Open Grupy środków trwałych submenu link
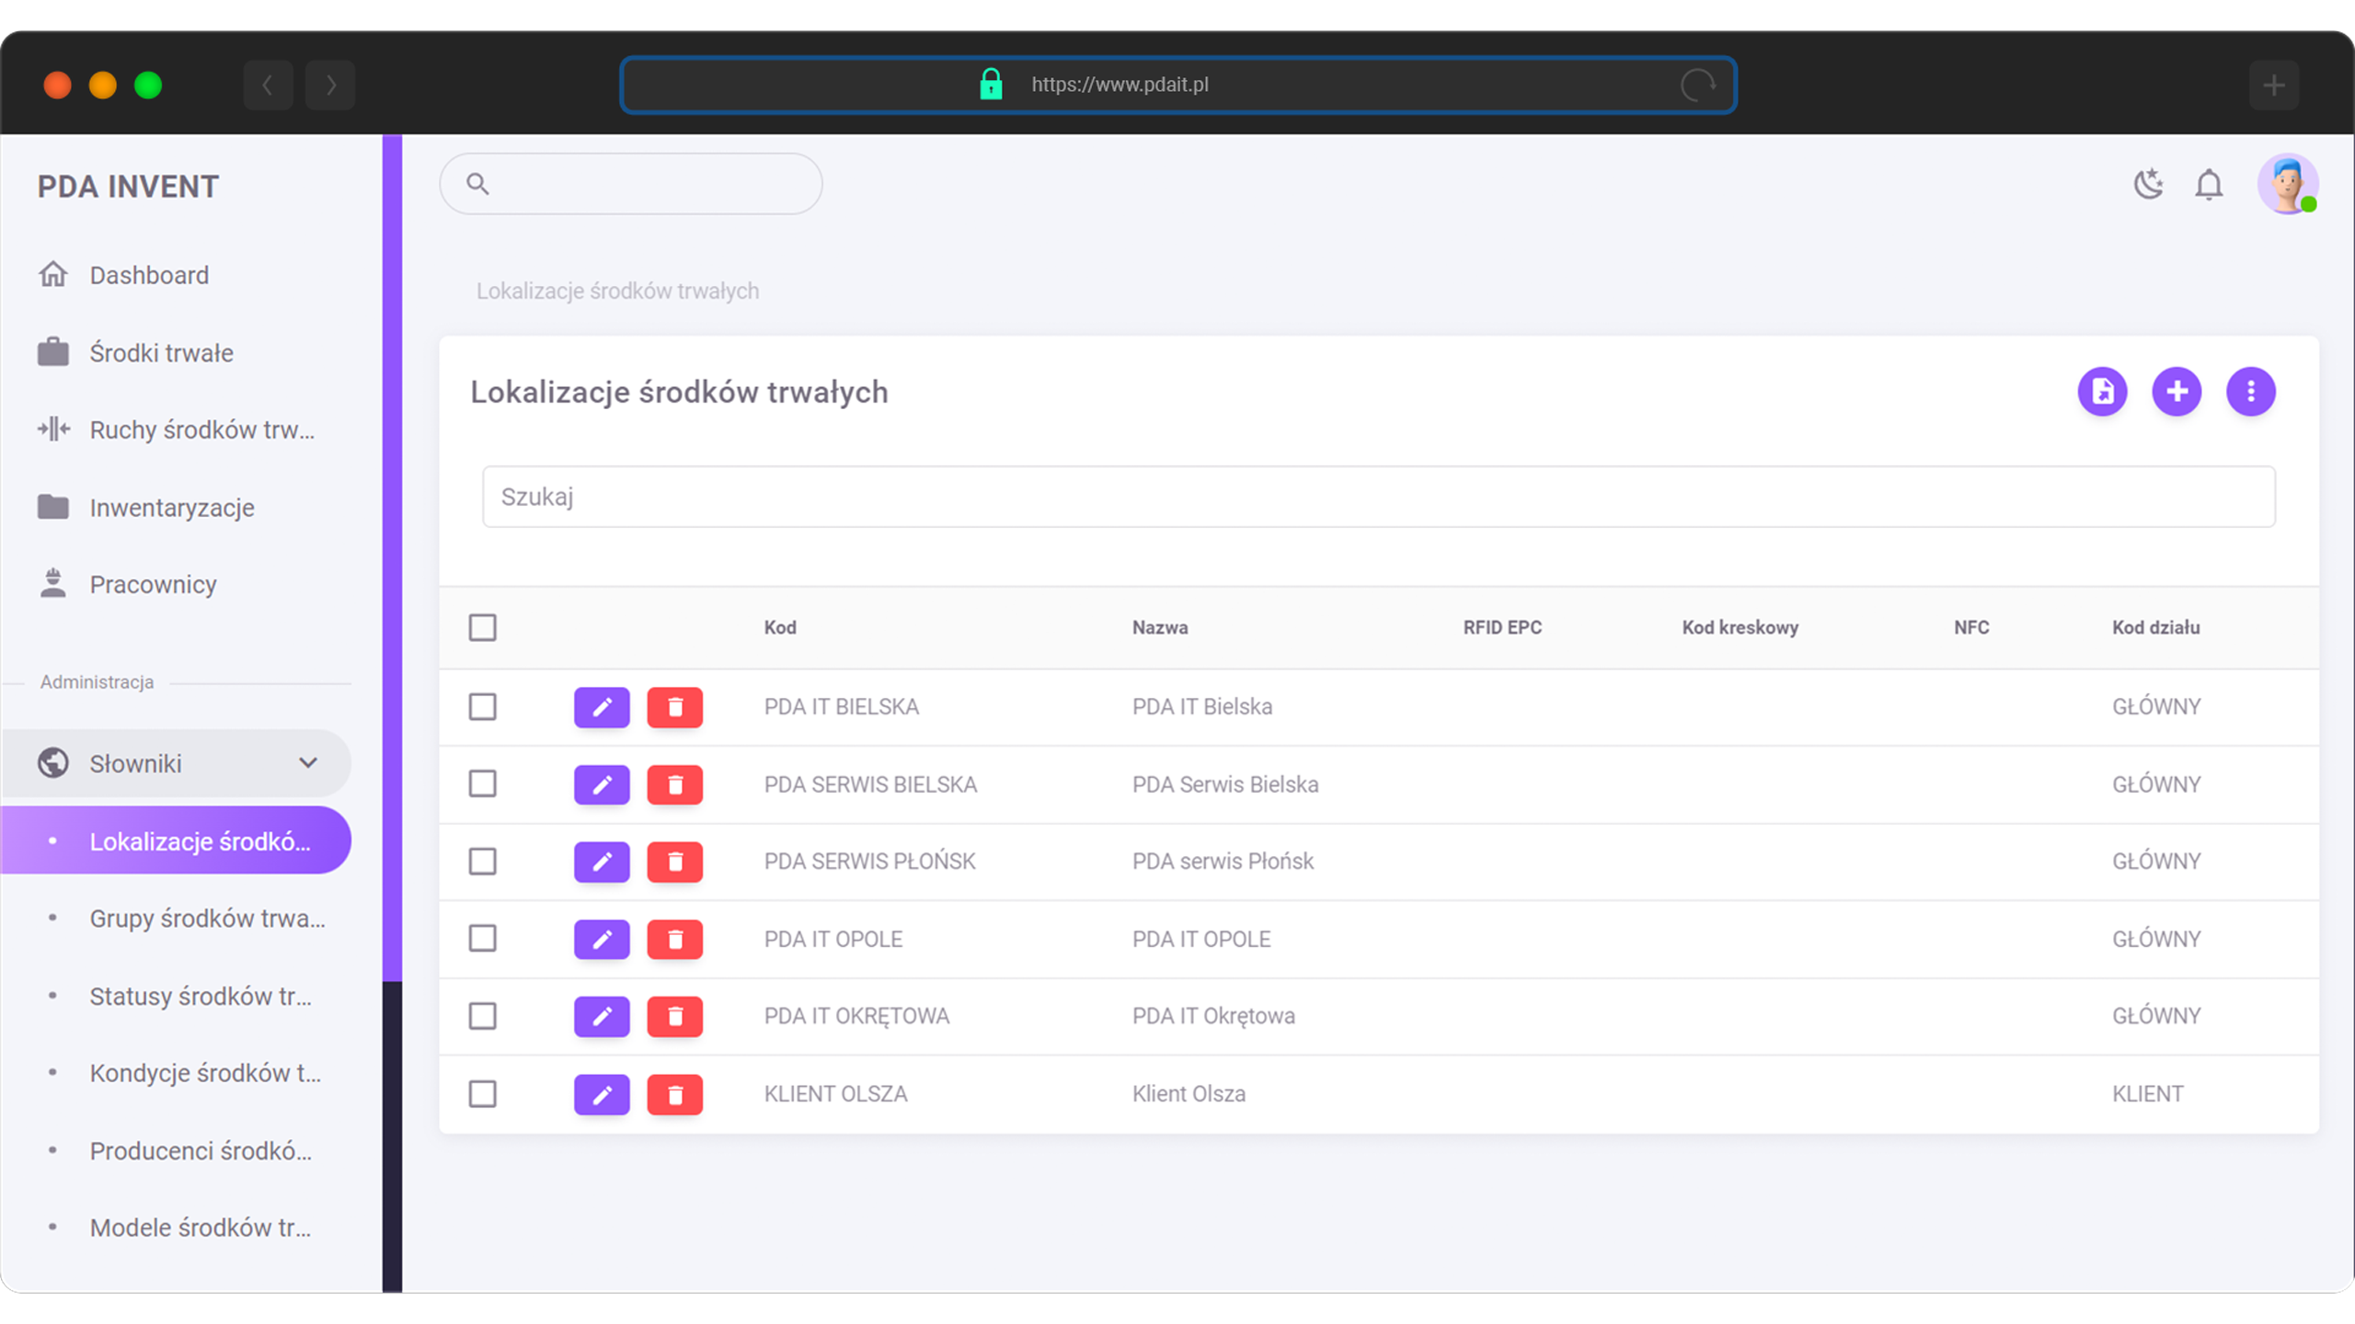Viewport: 2355px width, 1324px height. tap(207, 919)
